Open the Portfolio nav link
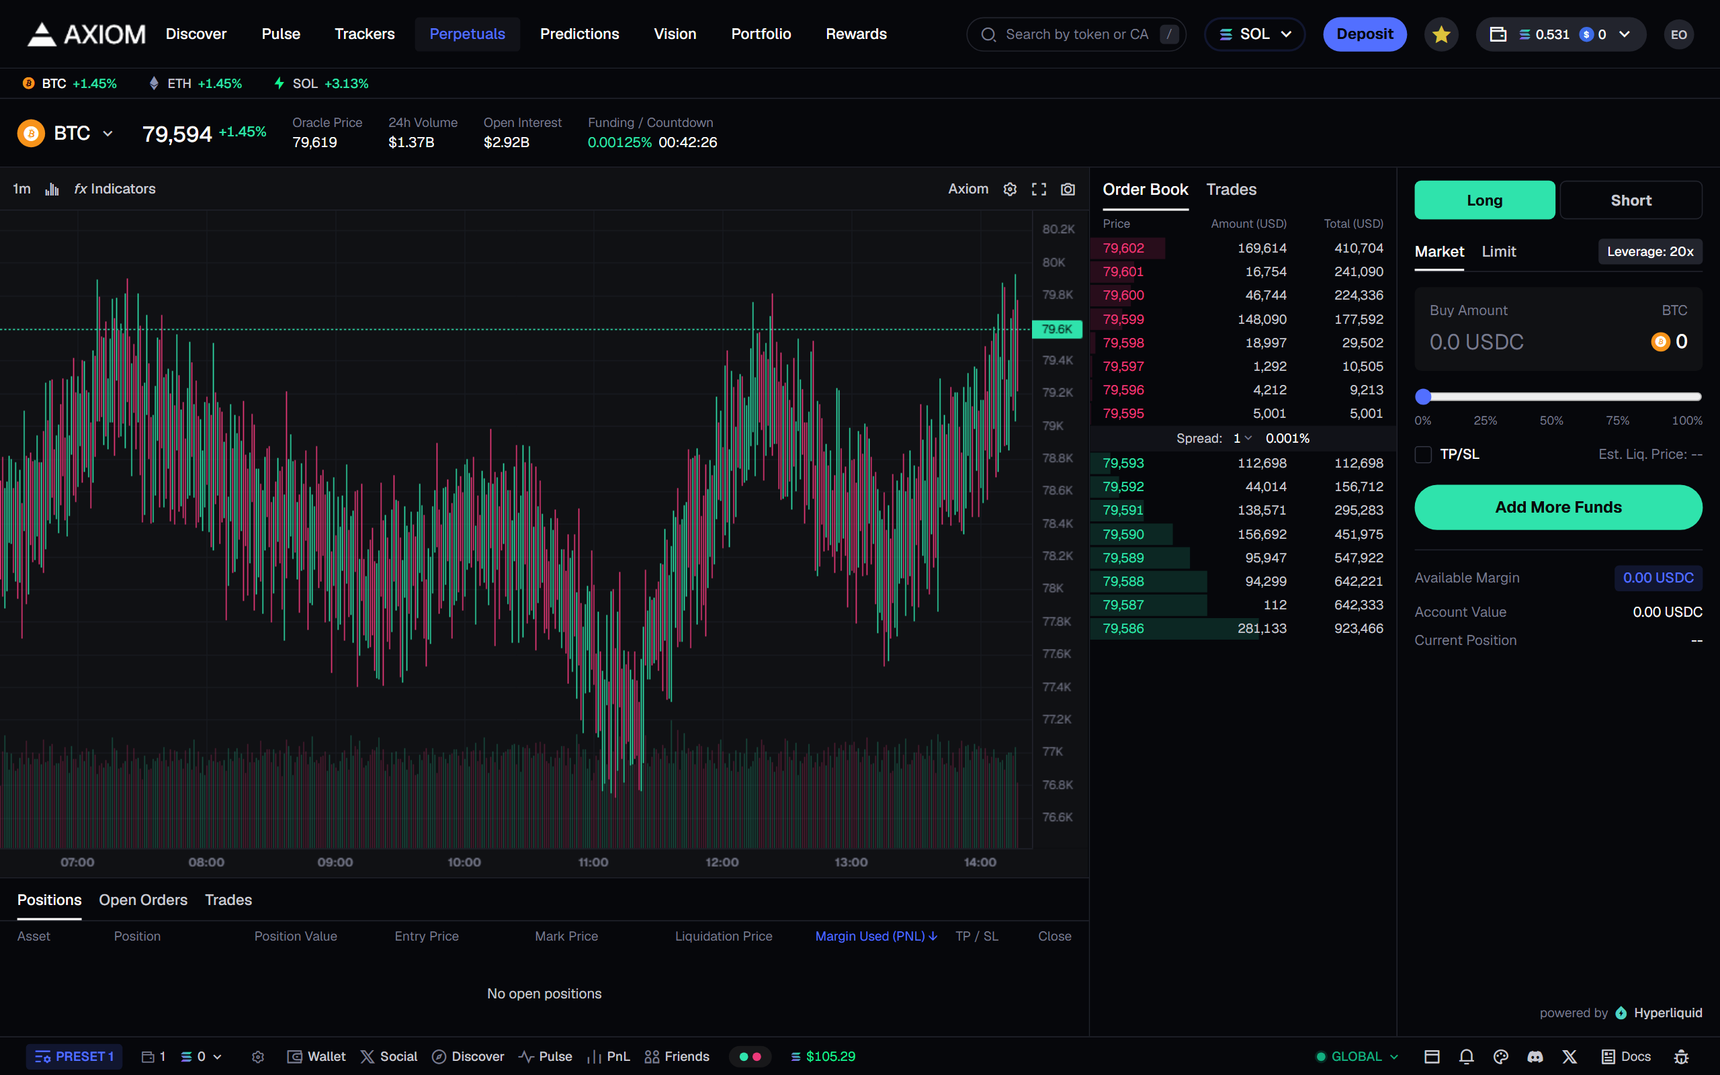1720x1075 pixels. [761, 34]
